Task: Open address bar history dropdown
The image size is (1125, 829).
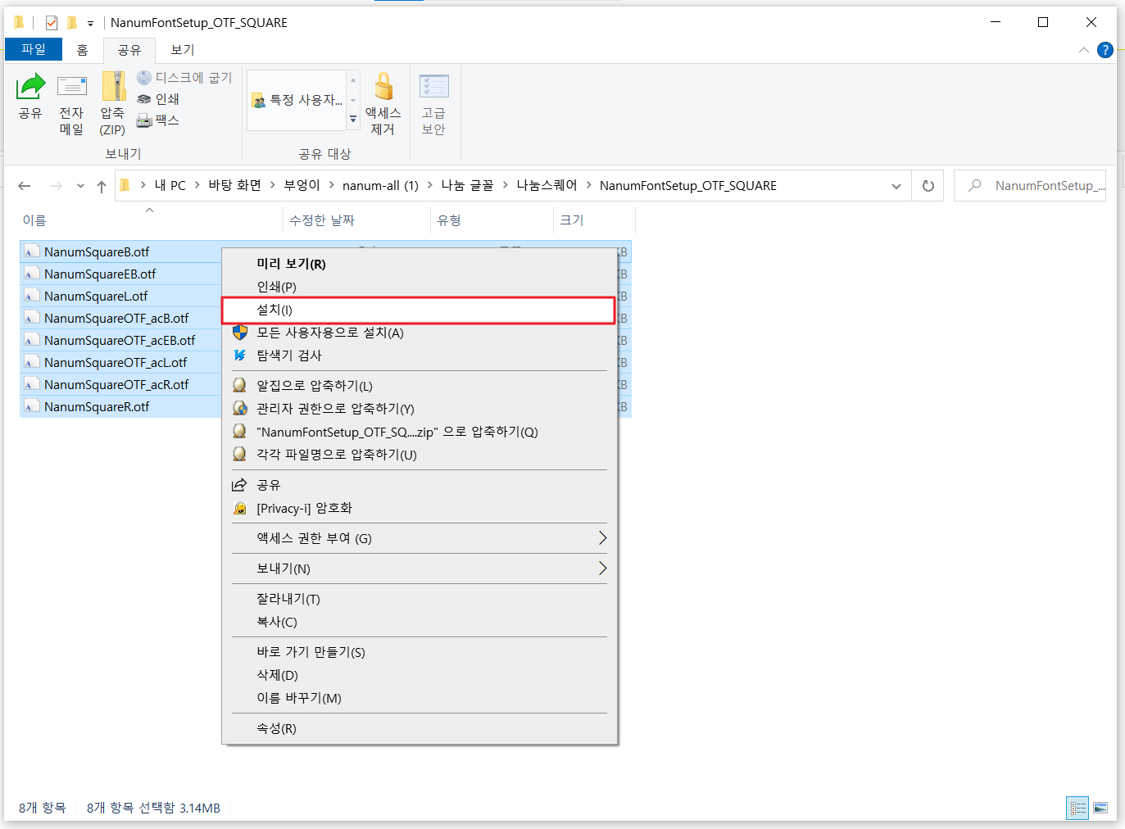Action: pos(896,186)
